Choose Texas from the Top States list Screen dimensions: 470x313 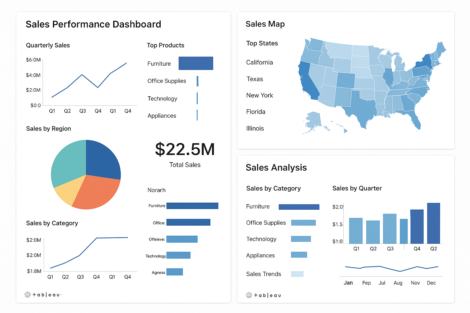click(x=255, y=79)
